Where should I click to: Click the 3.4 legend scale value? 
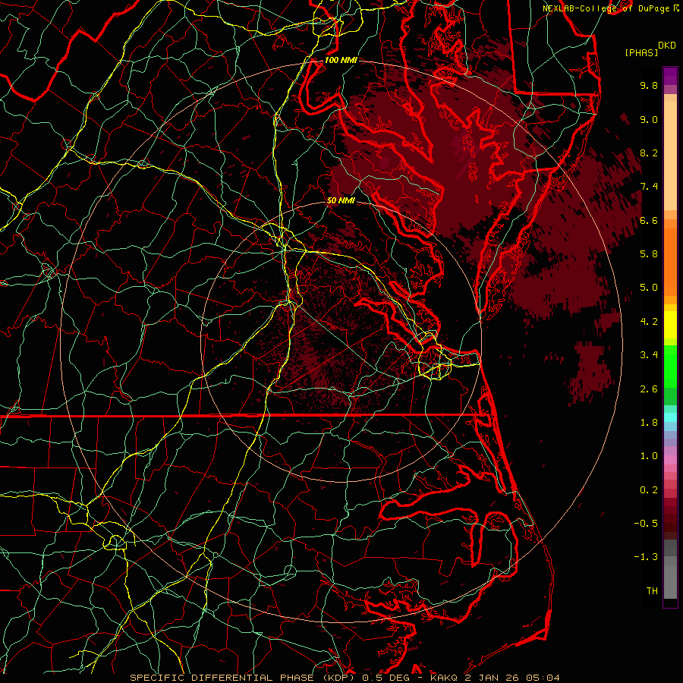[x=649, y=355]
